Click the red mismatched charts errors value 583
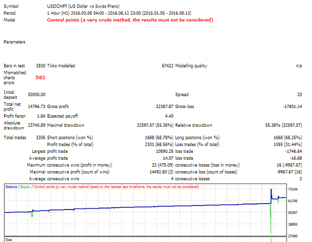This screenshot has width=312, height=242. pos(40,77)
